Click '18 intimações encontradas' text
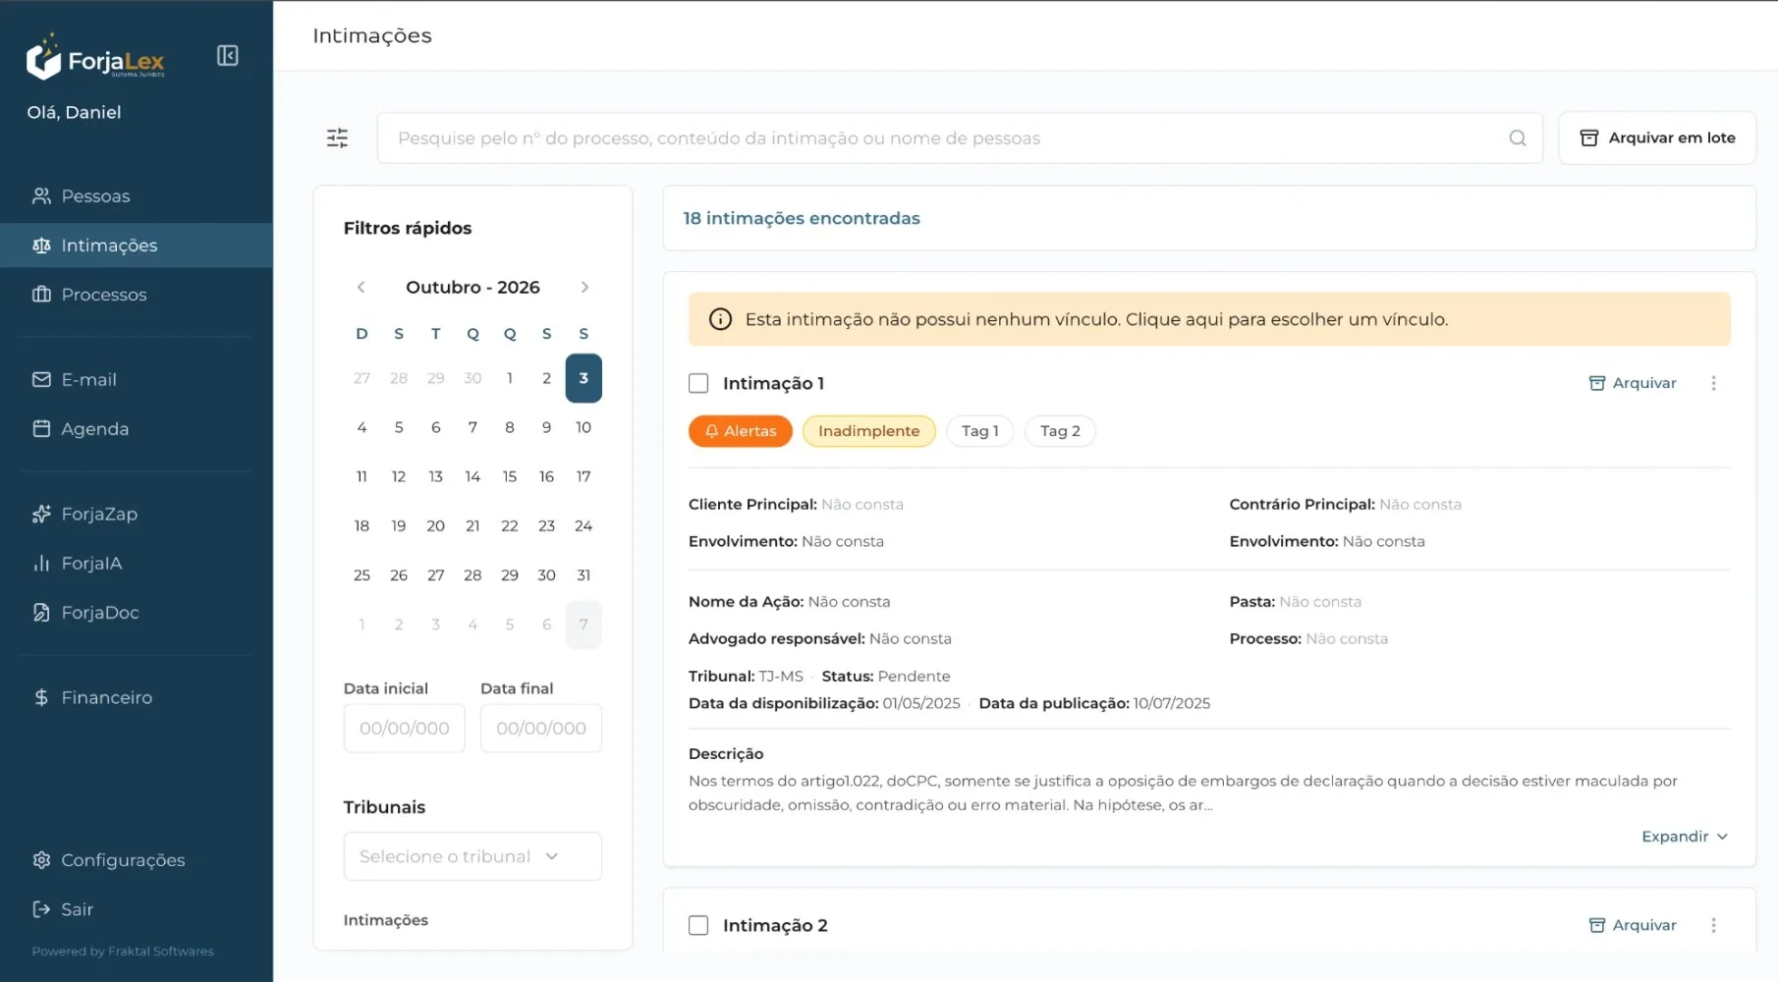The width and height of the screenshot is (1778, 982). coord(802,219)
